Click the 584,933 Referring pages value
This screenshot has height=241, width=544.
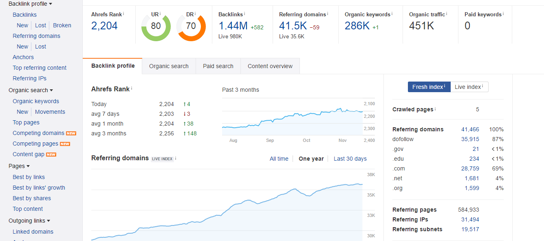click(469, 210)
